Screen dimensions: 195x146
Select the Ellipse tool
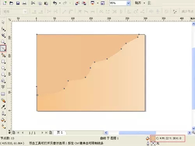pos(3,68)
